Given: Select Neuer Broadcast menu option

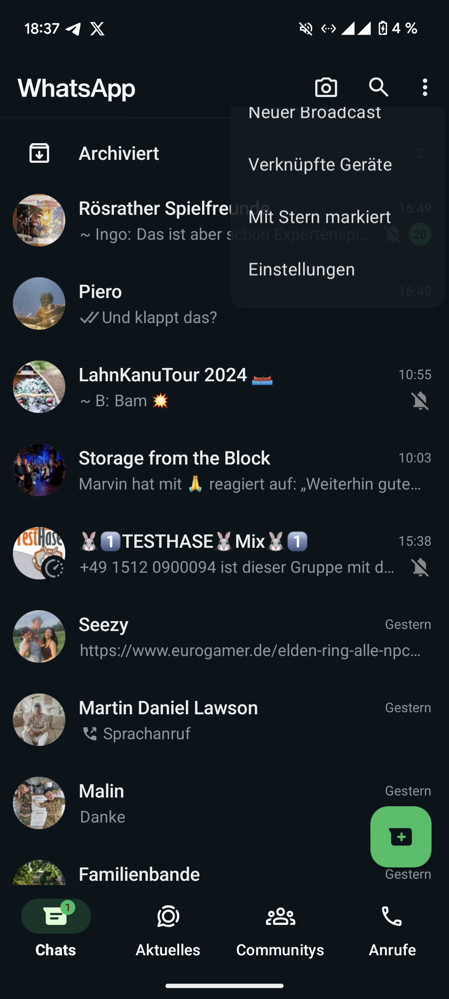Looking at the screenshot, I should [314, 113].
